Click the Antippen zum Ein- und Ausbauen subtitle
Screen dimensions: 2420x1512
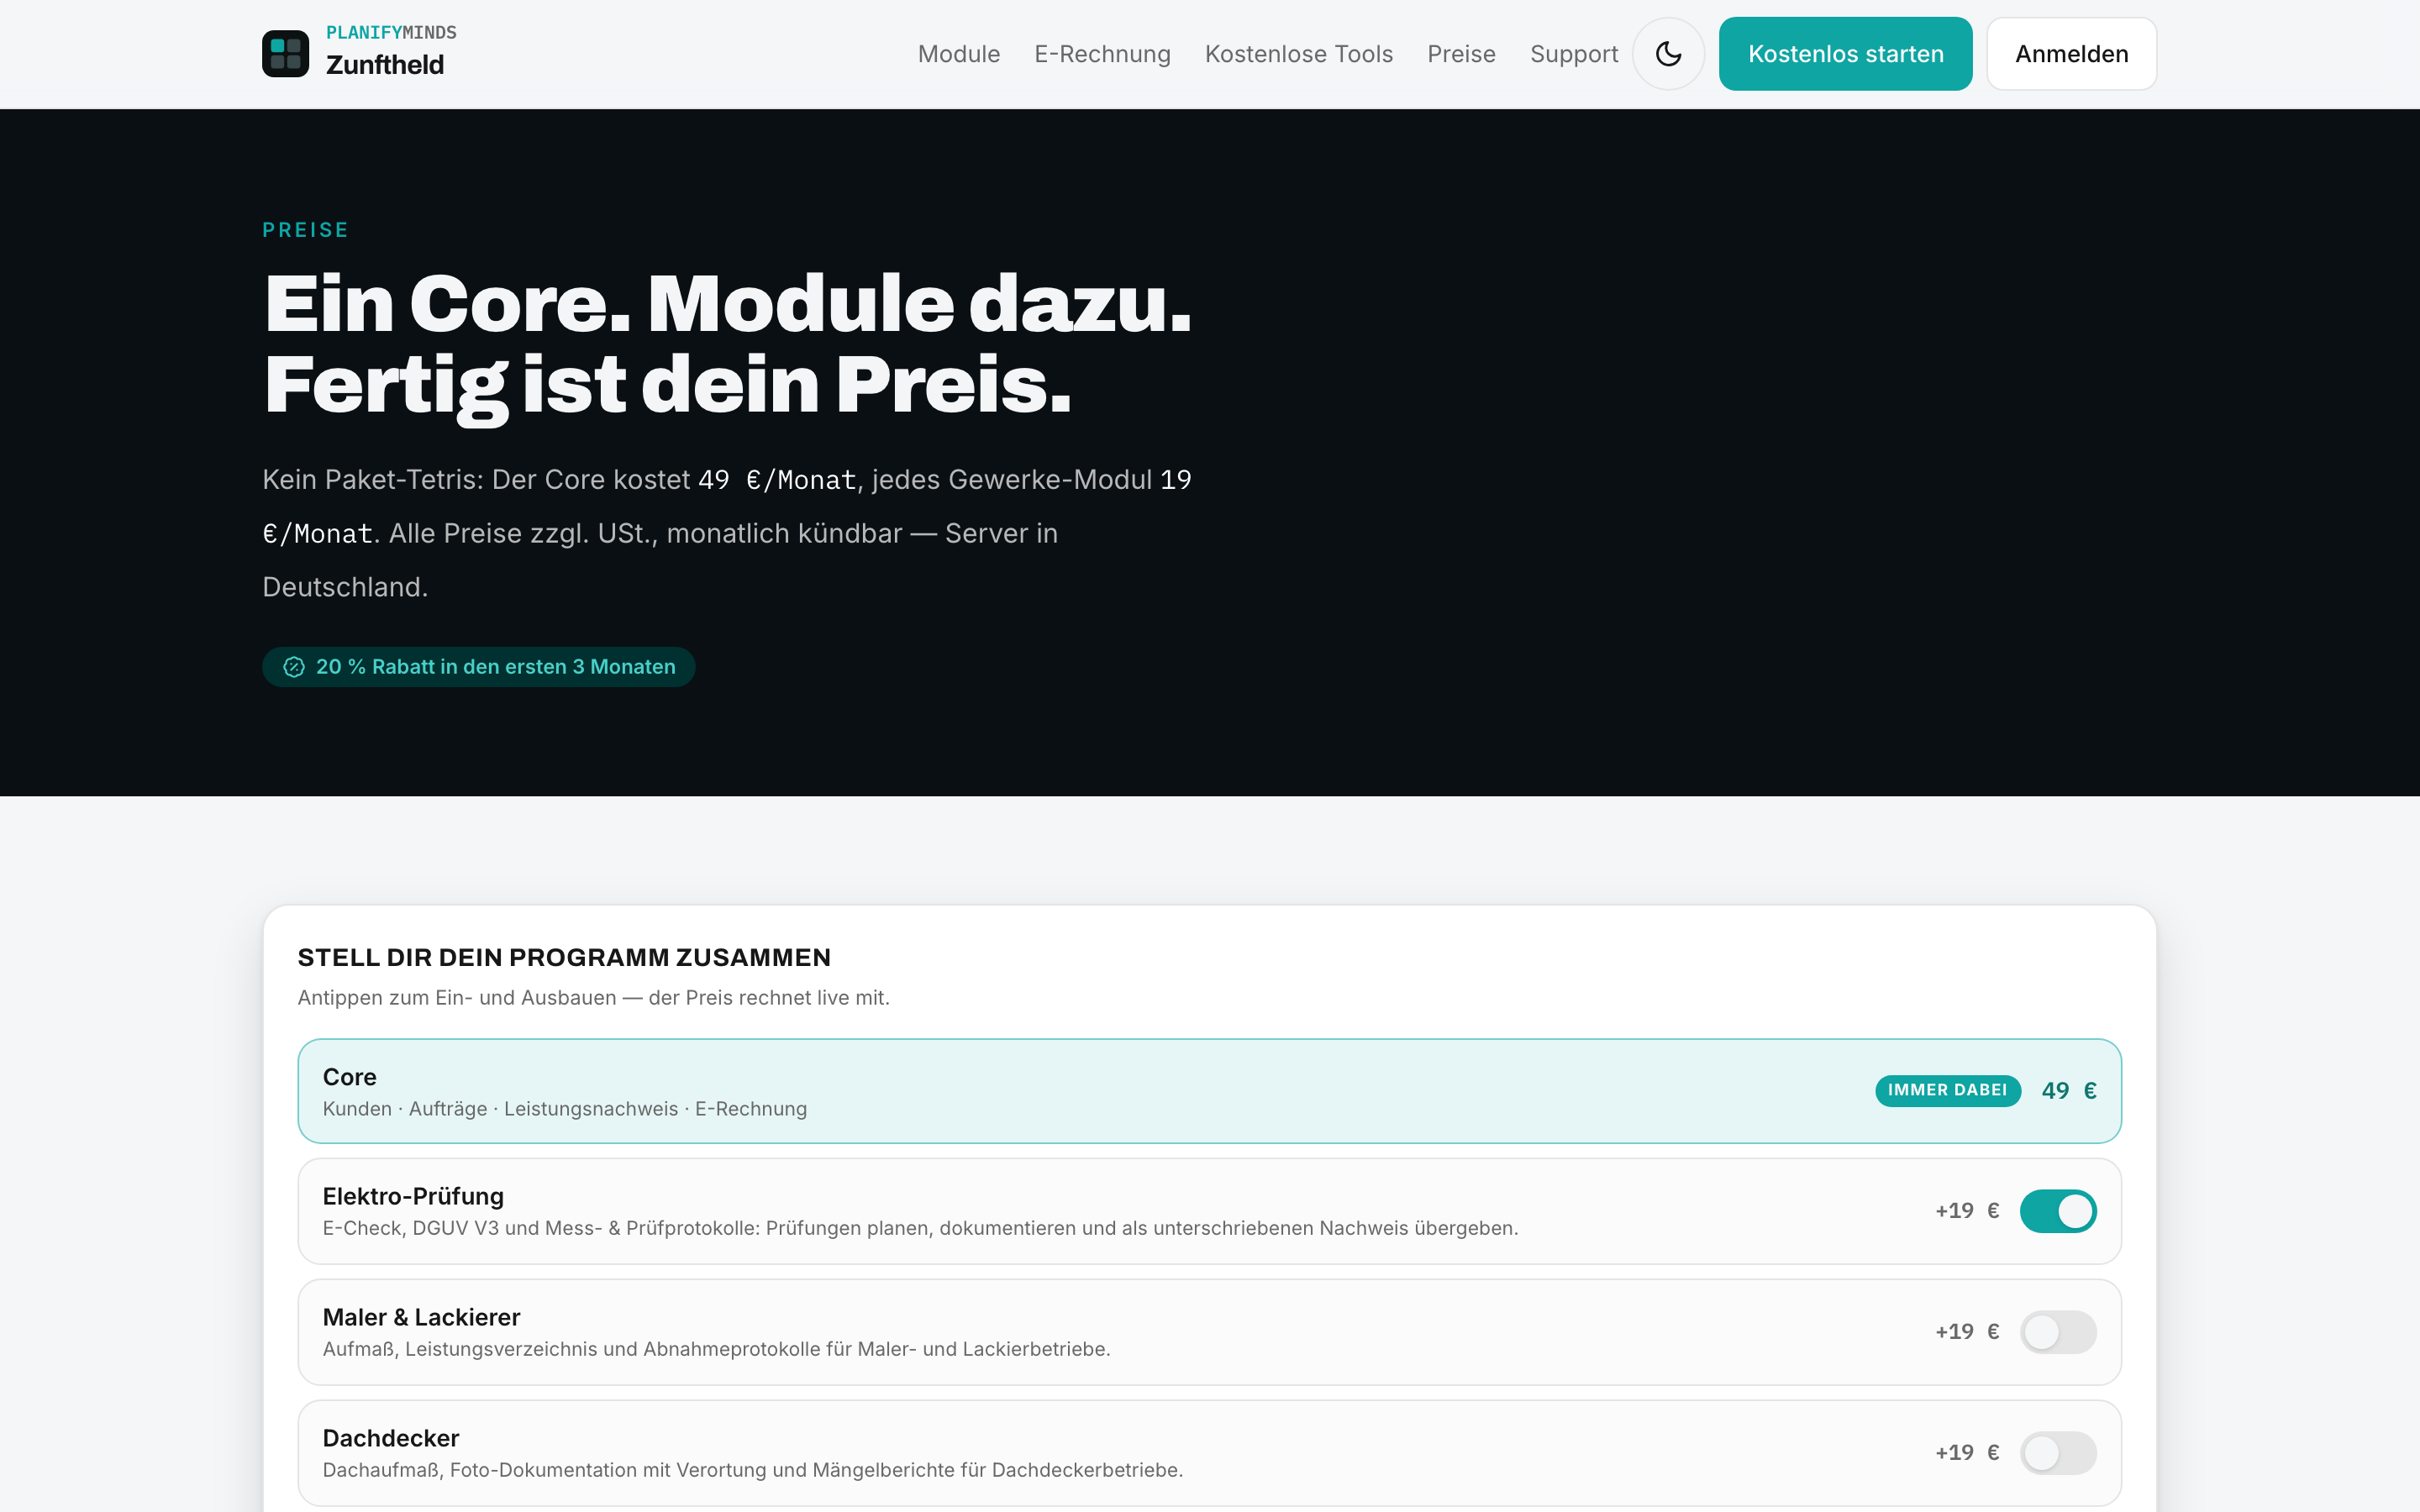pyautogui.click(x=593, y=998)
